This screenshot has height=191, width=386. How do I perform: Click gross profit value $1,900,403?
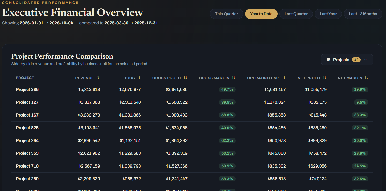point(177,115)
